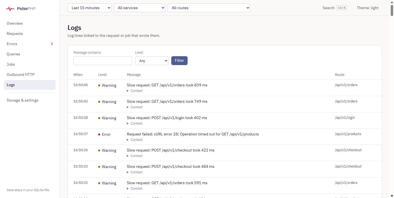Expand Context for the orders 591 ms log
Viewport: 394px width, 198px height.
(x=135, y=189)
